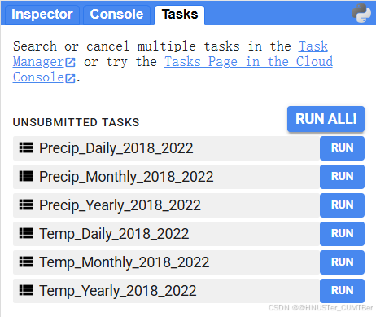Viewport: 376px width, 317px height.
Task: Run the Temp_Daily_2018_2022 task
Action: click(342, 234)
